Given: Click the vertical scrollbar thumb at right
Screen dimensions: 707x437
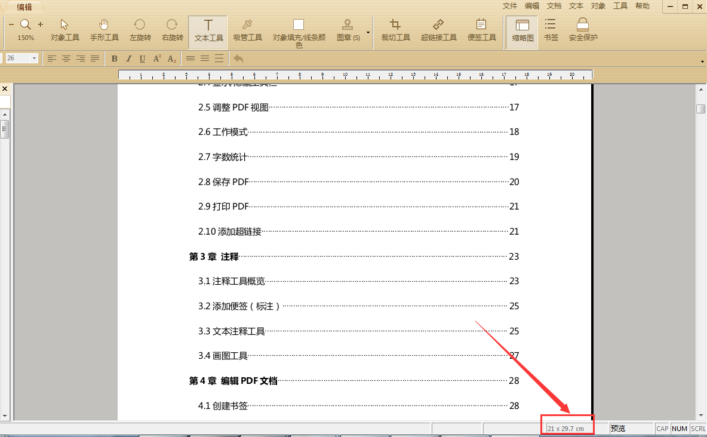Looking at the screenshot, I should tap(700, 109).
